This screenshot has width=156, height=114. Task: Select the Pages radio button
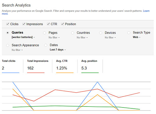click(45, 33)
